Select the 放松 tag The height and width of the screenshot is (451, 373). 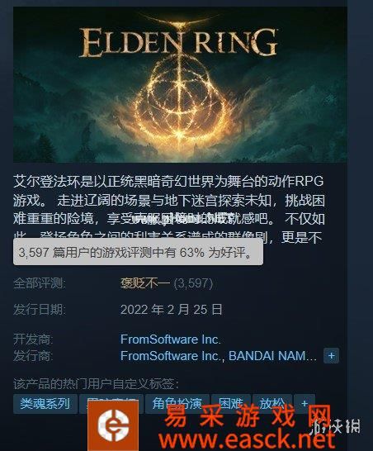pos(271,404)
